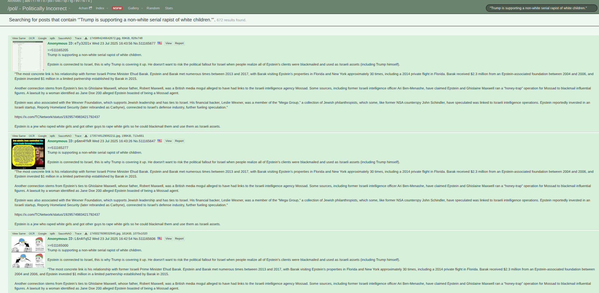Open the cartoon thumbnail of post 511165606

pos(28,252)
